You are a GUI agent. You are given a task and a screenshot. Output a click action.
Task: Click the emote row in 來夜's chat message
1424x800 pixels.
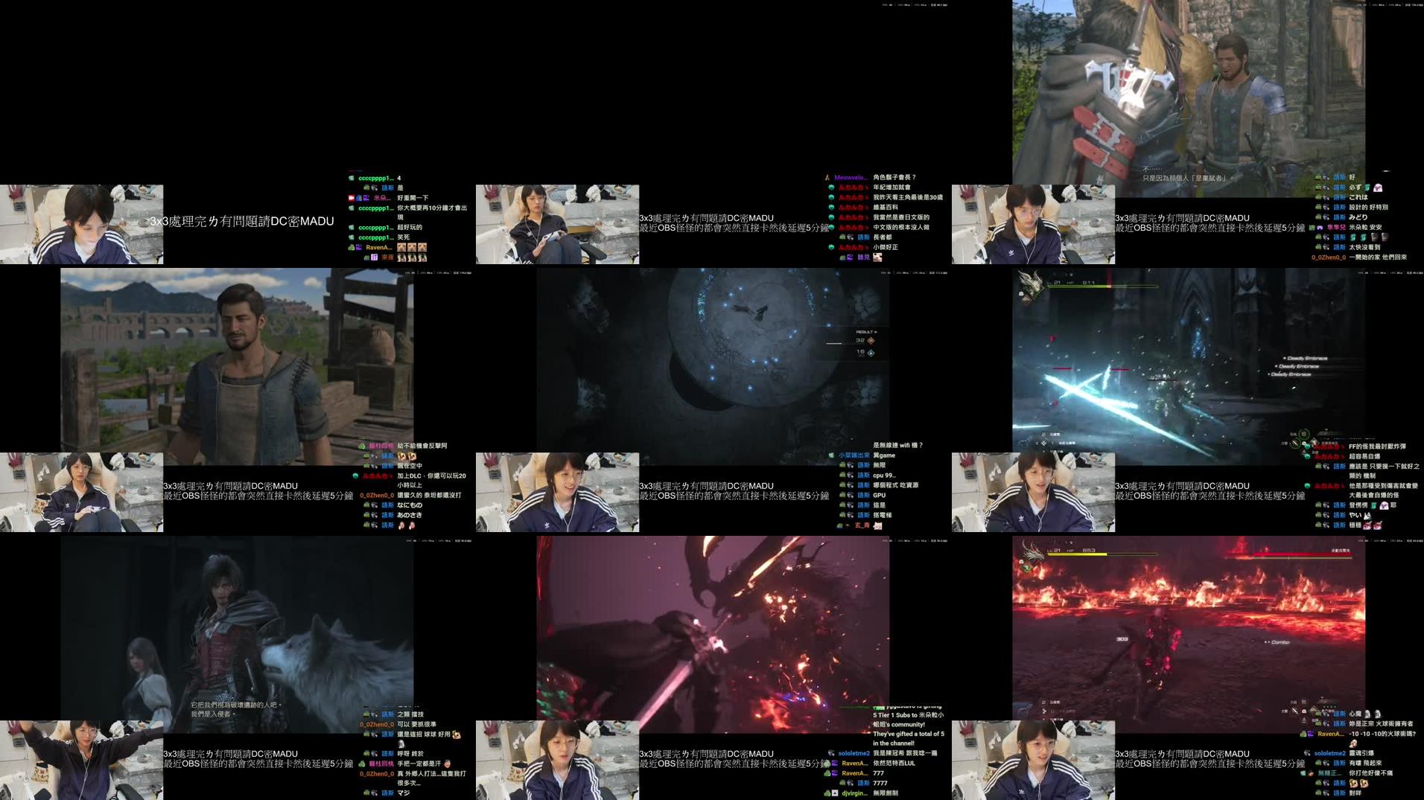point(412,257)
